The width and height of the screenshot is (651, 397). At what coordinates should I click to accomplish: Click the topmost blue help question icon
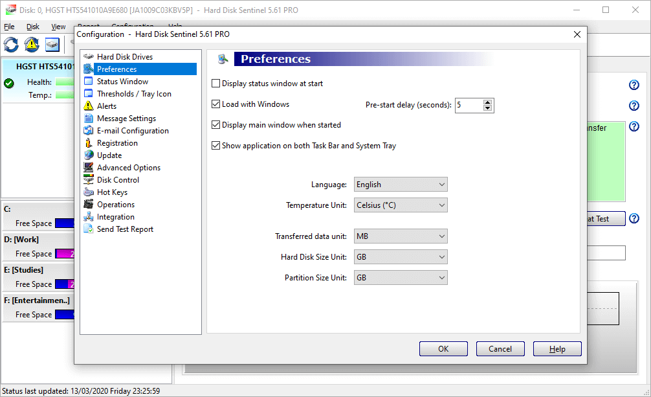coord(634,85)
